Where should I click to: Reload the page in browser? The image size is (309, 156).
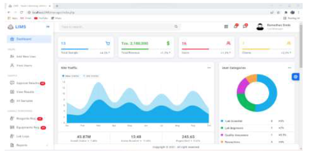click(x=21, y=13)
